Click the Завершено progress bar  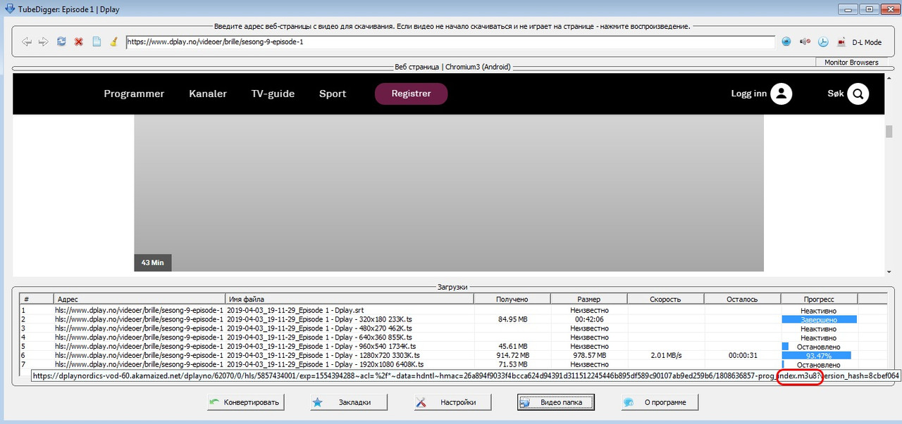pos(819,319)
